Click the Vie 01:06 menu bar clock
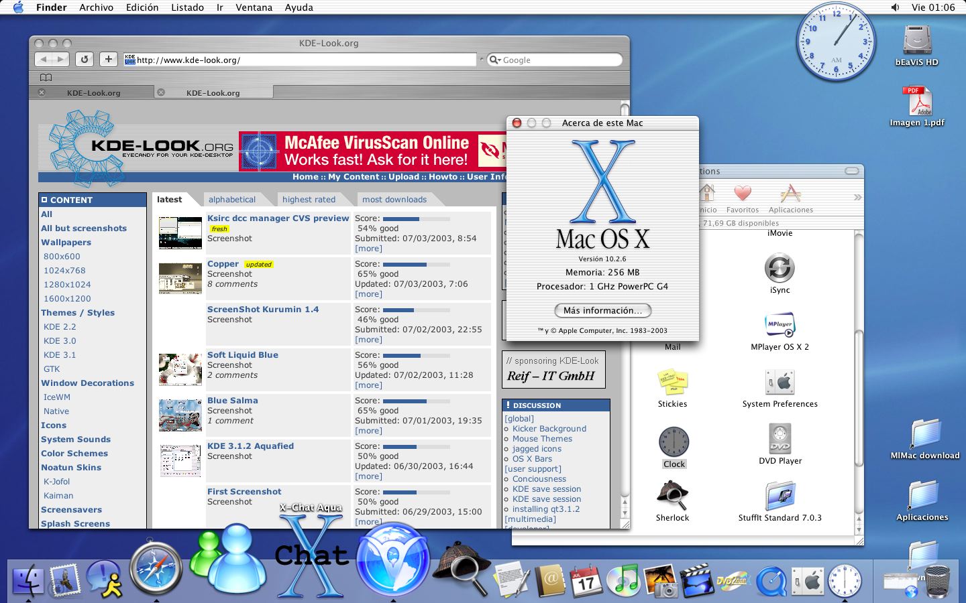Screen dimensions: 966x603 tap(933, 7)
